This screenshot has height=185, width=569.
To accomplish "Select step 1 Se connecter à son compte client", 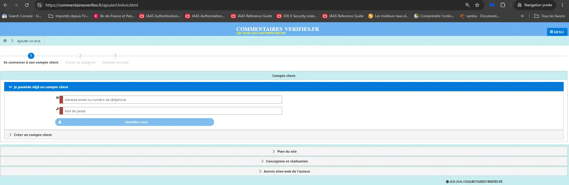I will click(31, 59).
